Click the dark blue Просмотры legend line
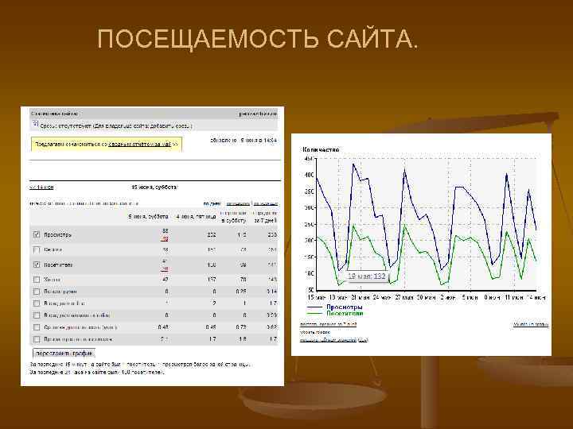 [314, 307]
